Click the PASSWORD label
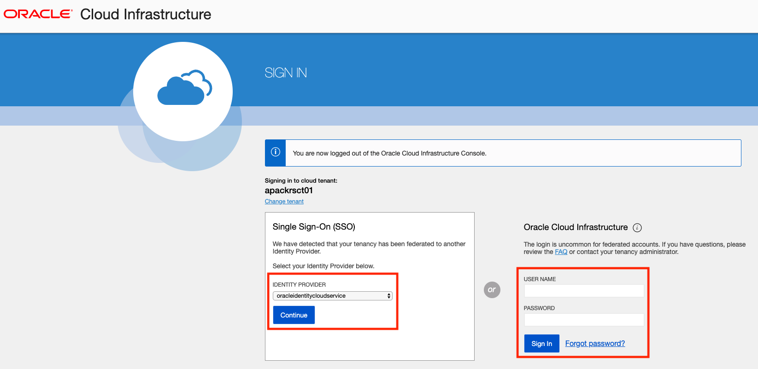The width and height of the screenshot is (758, 369). point(539,308)
